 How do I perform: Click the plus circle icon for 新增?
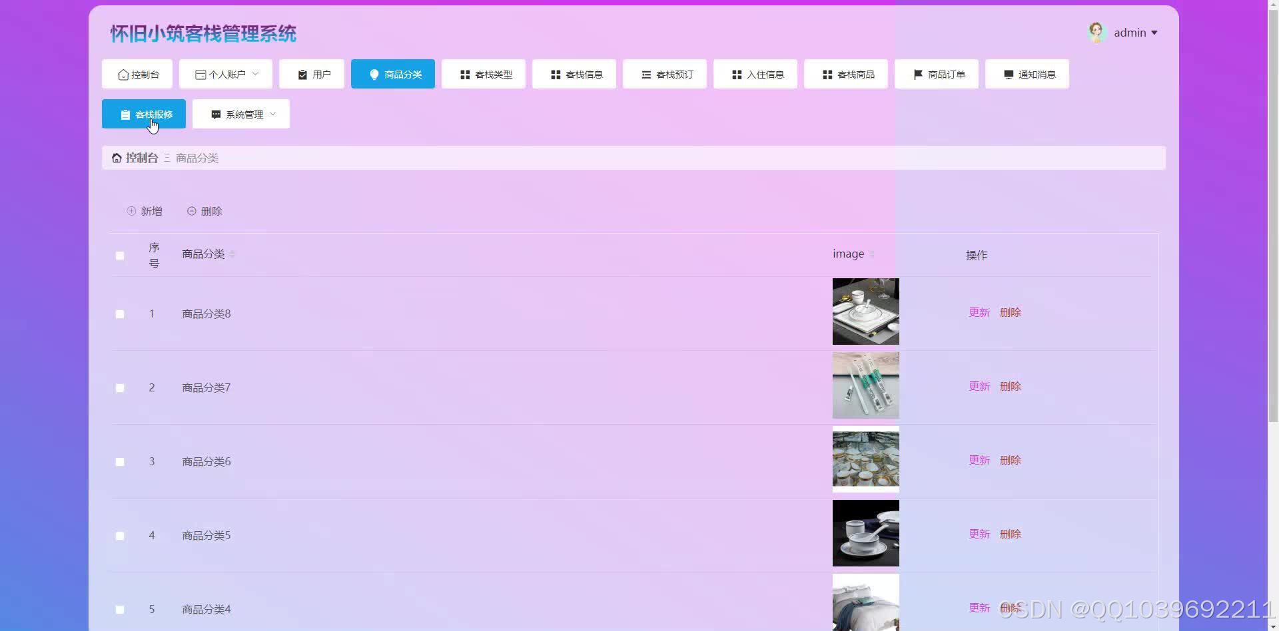[x=131, y=211]
